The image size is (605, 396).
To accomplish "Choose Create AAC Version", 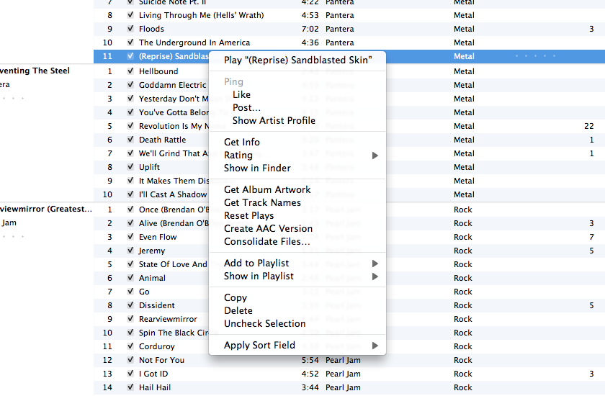I will click(x=268, y=229).
